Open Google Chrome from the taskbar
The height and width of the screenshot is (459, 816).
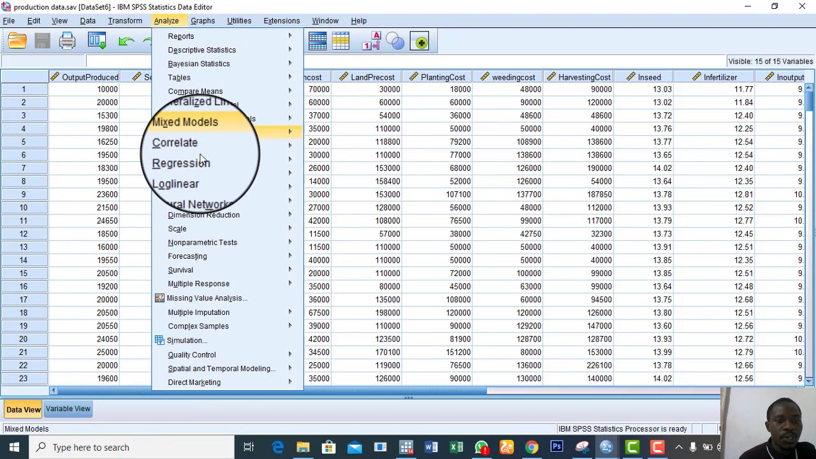[x=531, y=447]
